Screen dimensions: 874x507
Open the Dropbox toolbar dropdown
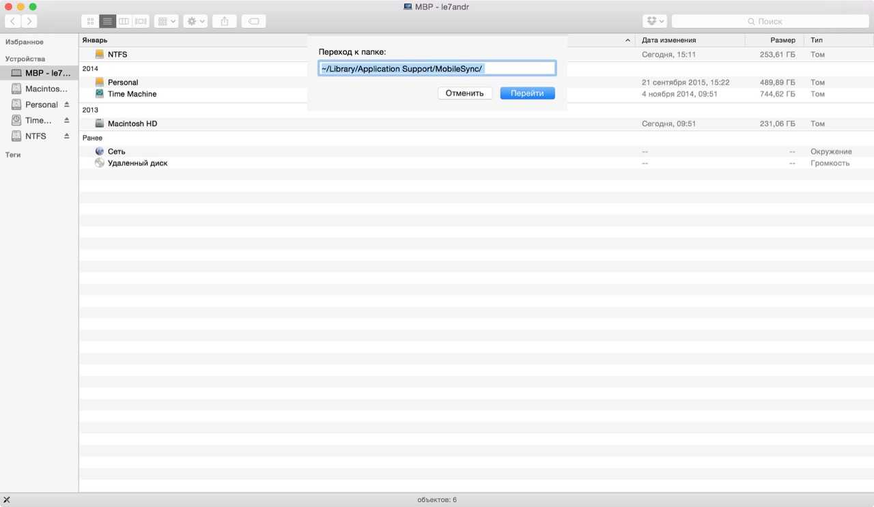(x=654, y=21)
